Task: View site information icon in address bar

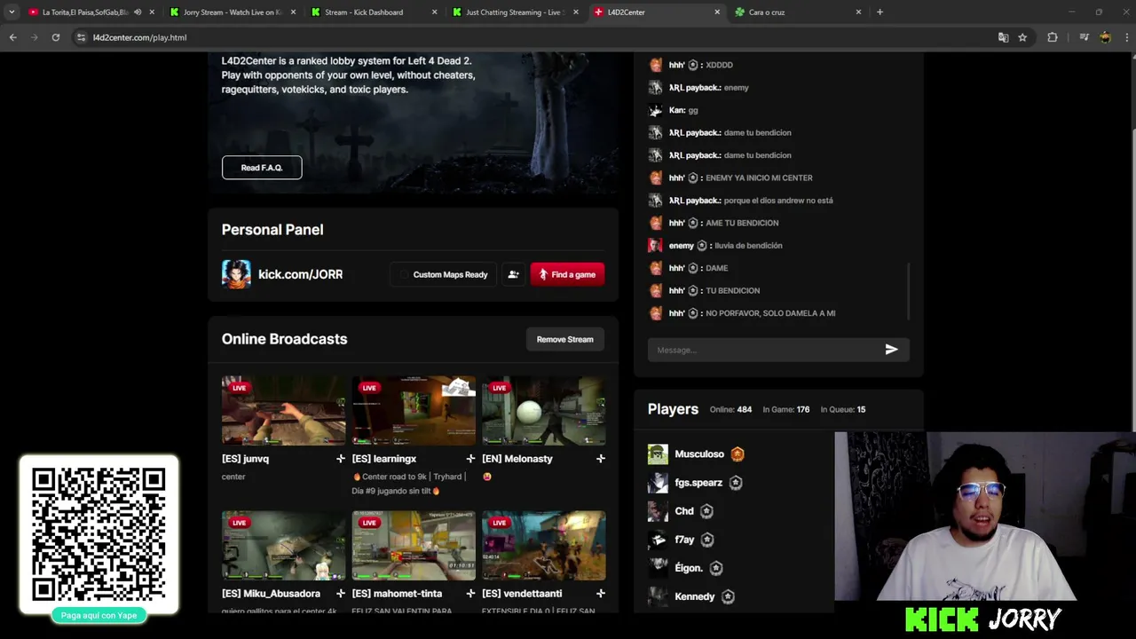Action: coord(82,37)
